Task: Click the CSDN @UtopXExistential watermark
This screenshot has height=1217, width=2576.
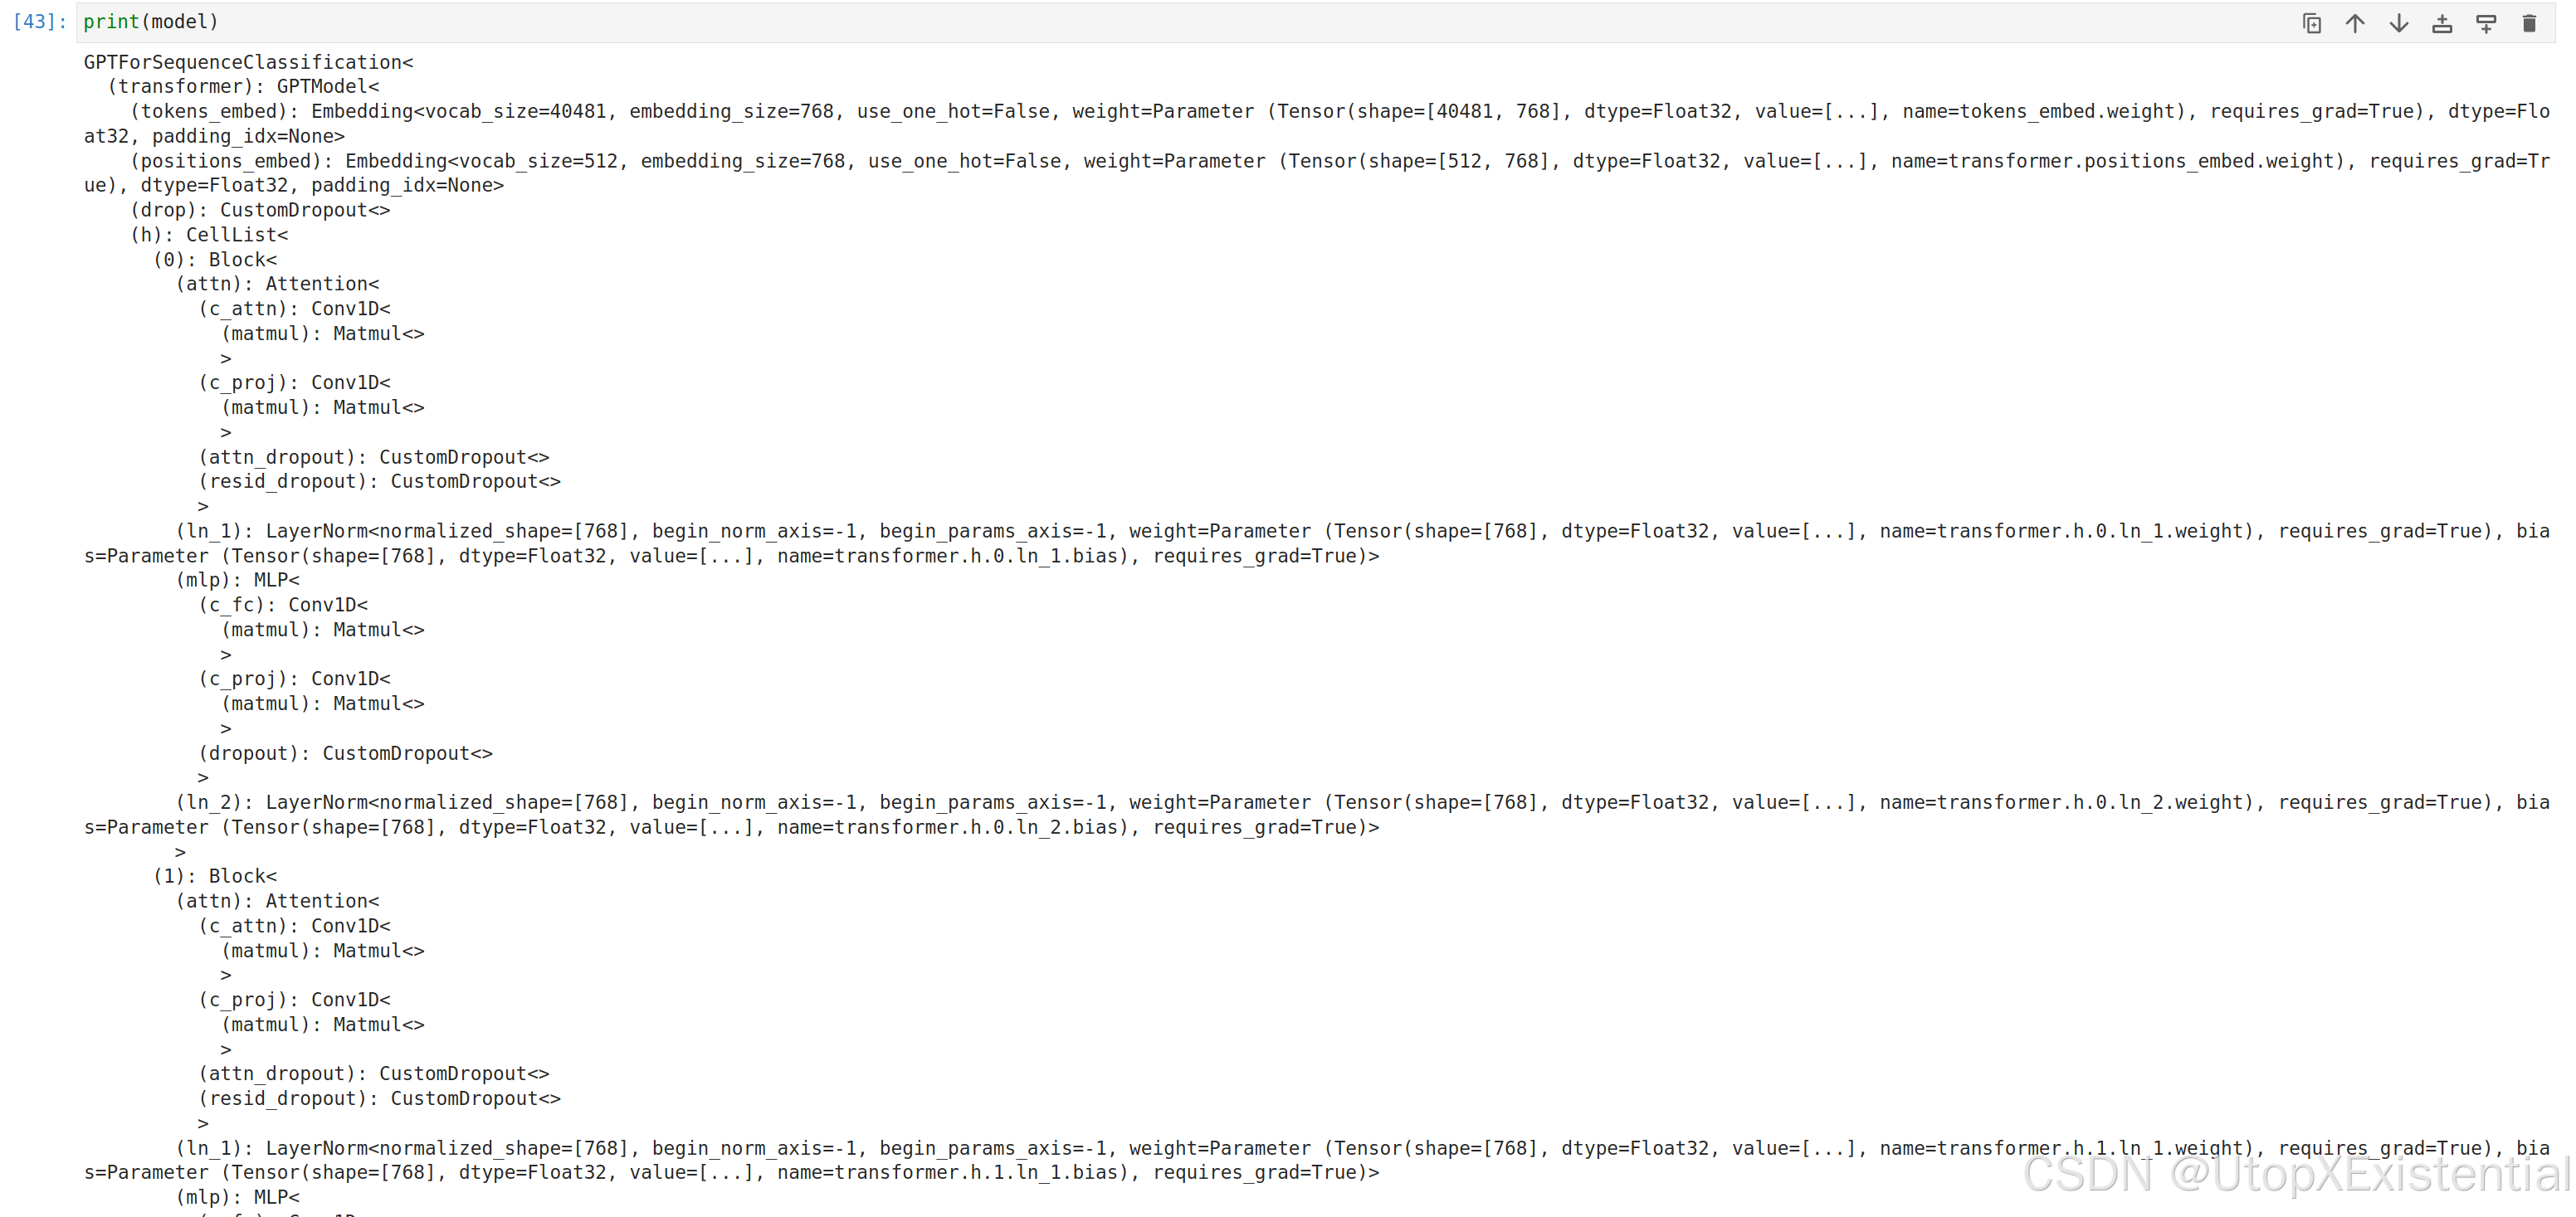Action: click(x=2296, y=1174)
